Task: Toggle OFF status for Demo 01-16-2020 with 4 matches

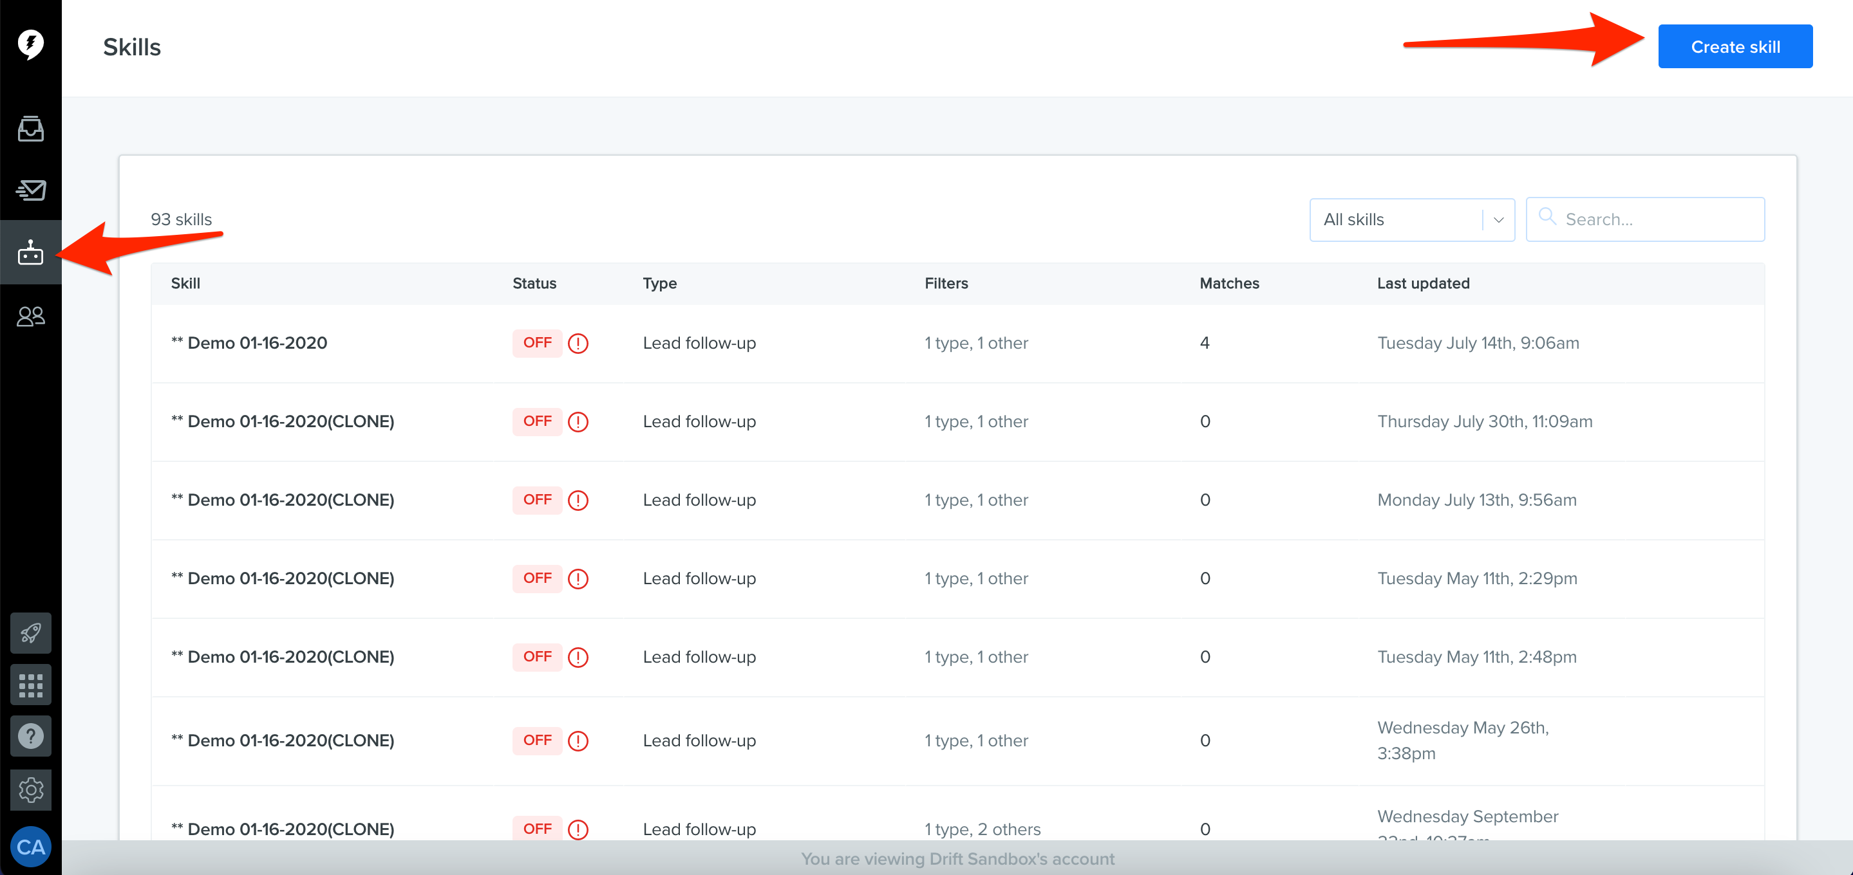Action: pyautogui.click(x=536, y=343)
